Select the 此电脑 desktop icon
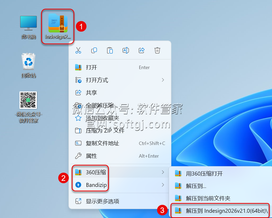Screen dimensions: 272x218 (28, 27)
